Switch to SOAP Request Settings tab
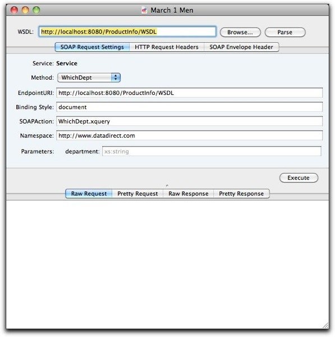This screenshot has width=335, height=337. [x=92, y=47]
